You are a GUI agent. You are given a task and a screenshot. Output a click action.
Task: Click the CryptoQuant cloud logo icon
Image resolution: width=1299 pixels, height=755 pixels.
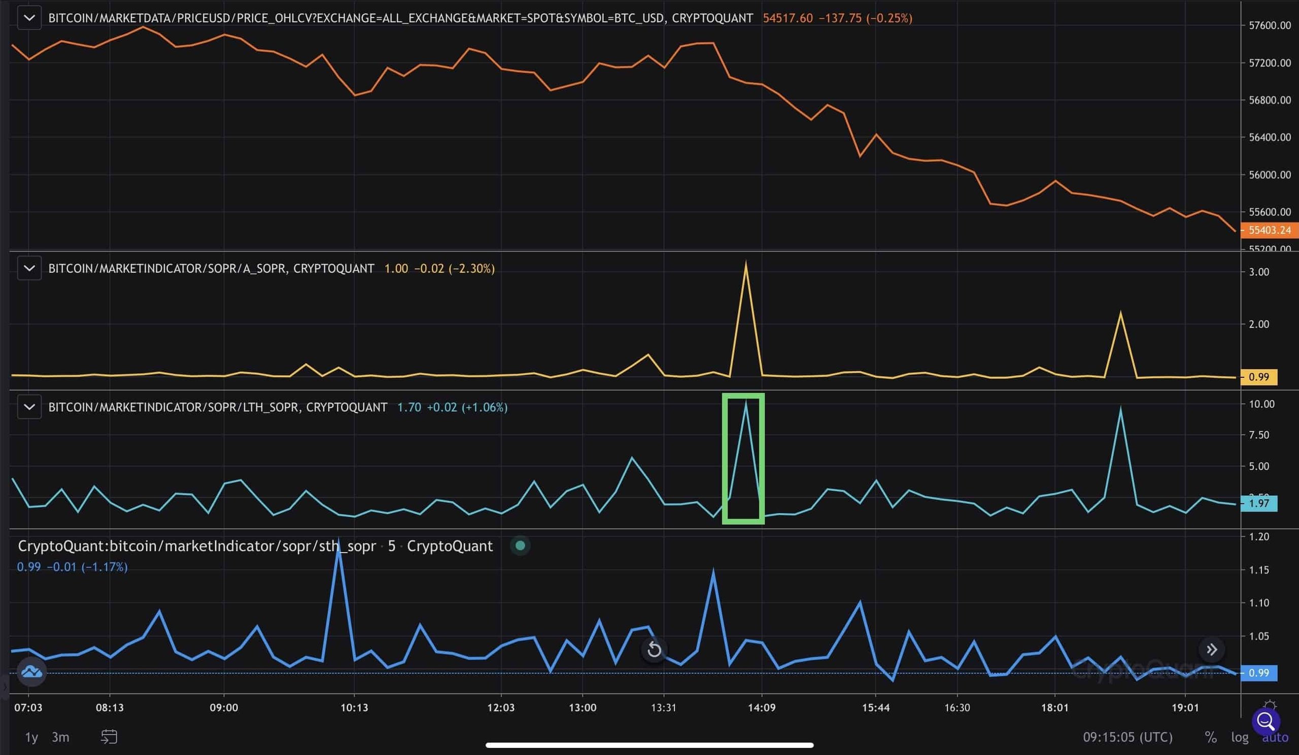[31, 671]
